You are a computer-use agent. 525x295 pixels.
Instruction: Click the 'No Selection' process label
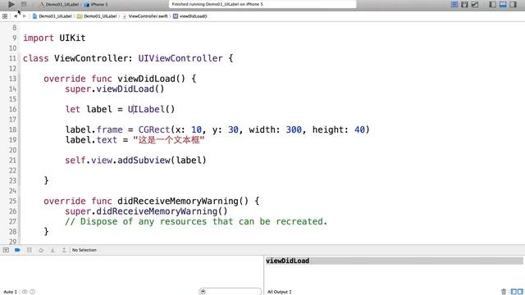84,250
